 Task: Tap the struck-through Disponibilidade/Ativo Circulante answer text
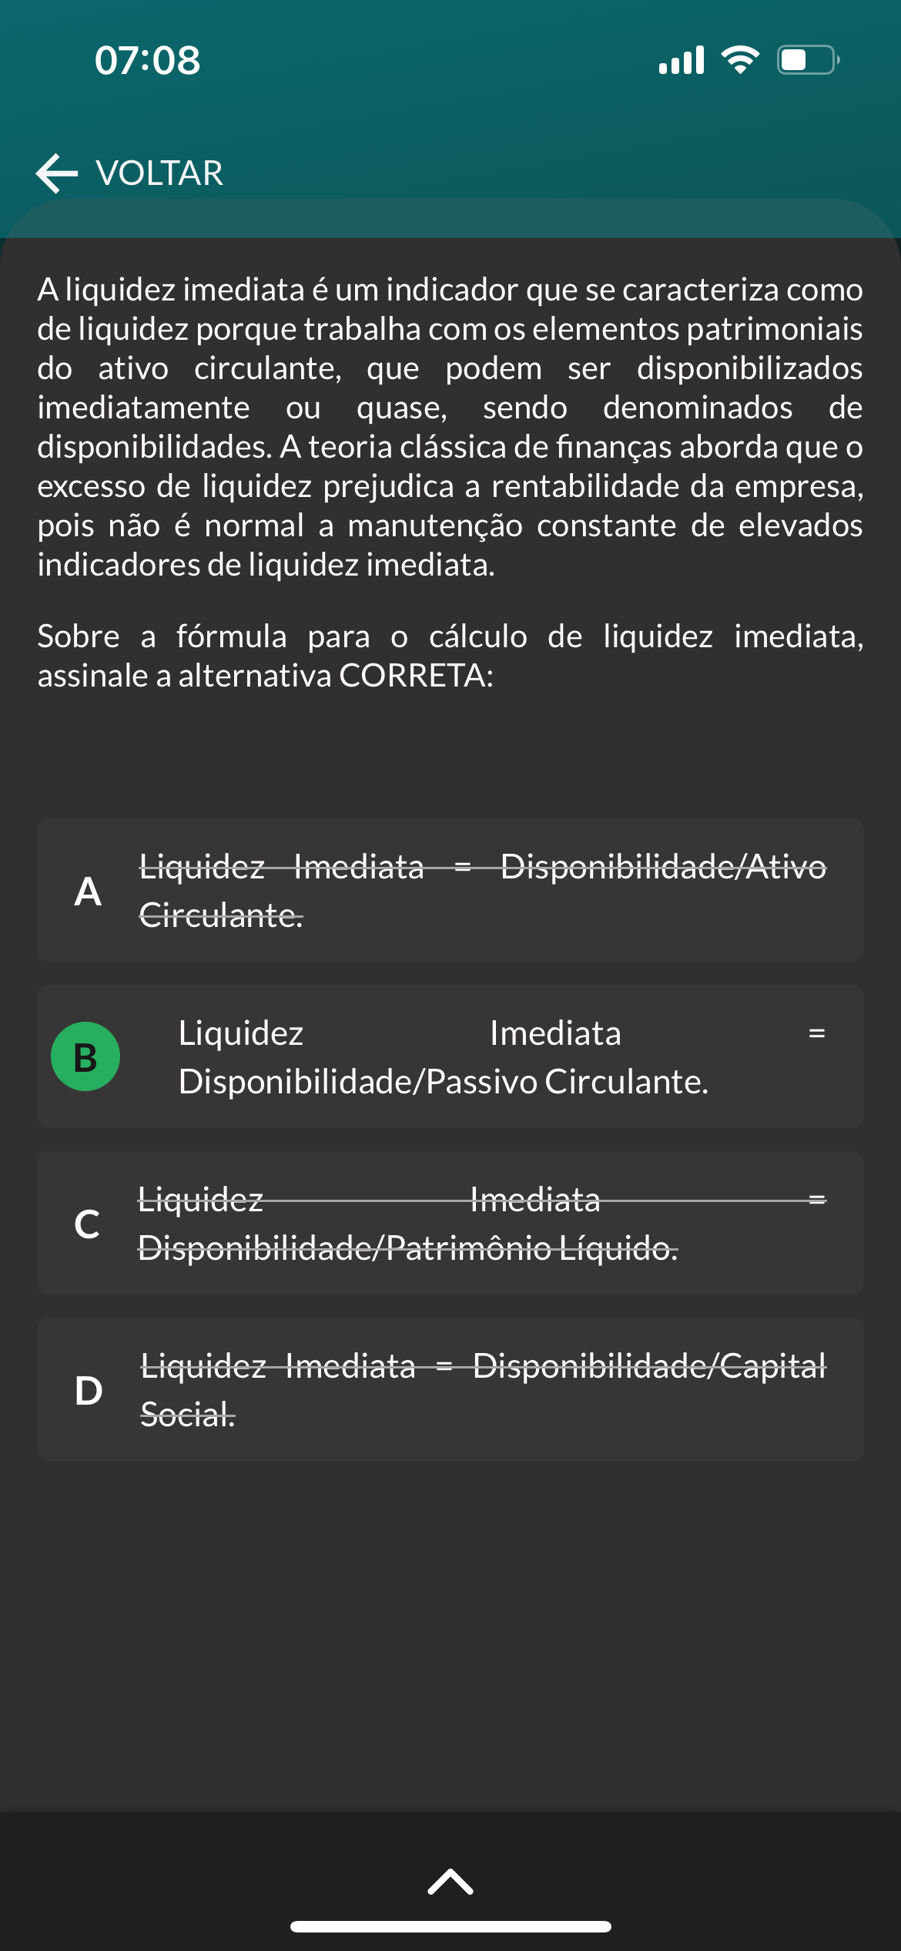tap(482, 891)
